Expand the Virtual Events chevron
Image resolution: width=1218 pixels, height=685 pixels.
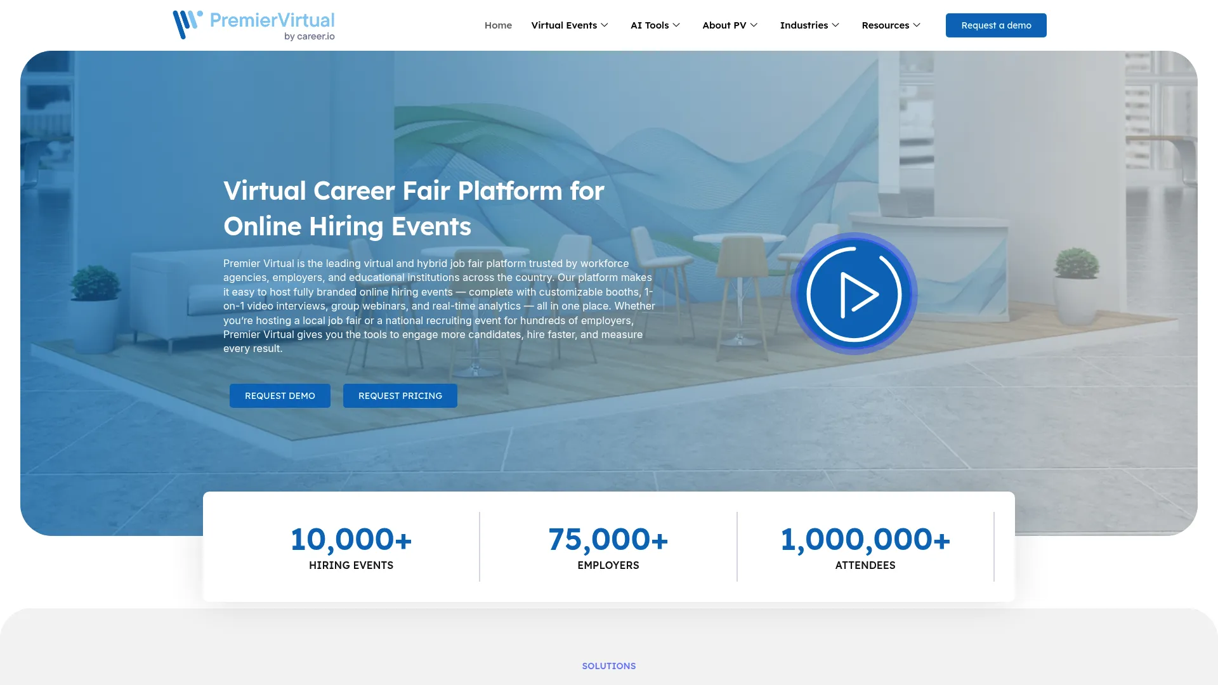pos(605,25)
